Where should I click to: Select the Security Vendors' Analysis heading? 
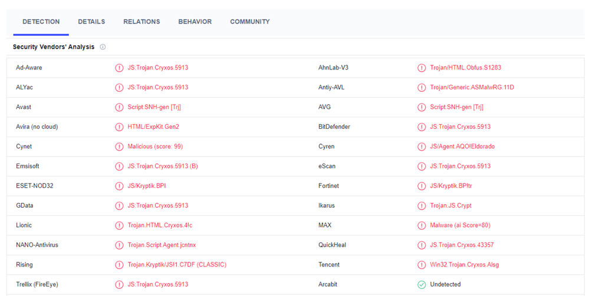coord(54,47)
